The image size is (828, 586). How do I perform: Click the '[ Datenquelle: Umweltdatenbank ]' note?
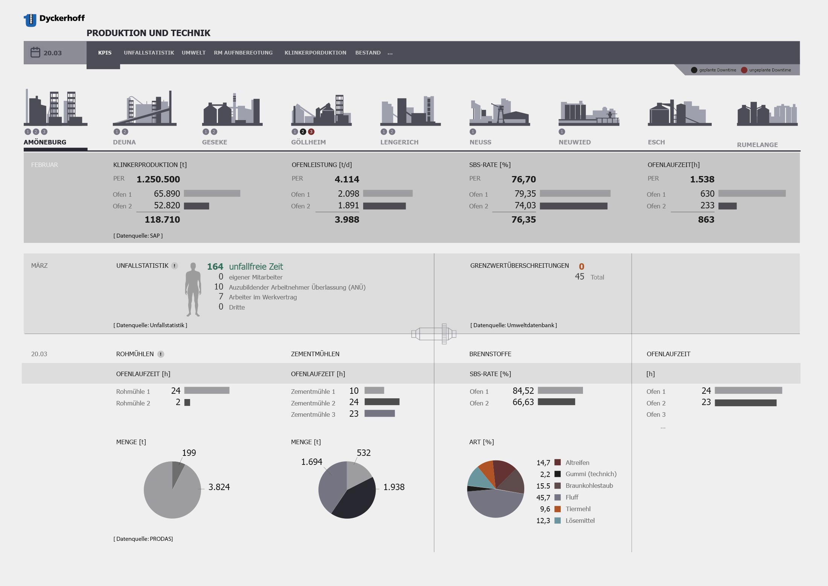[x=514, y=325]
